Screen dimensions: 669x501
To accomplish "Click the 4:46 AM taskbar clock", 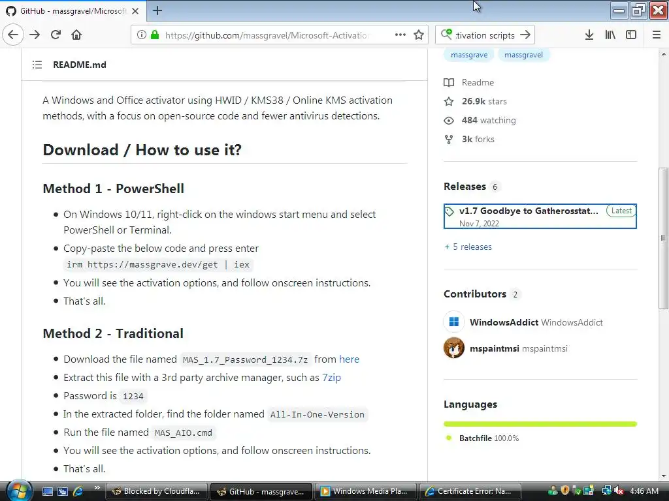I will point(644,491).
